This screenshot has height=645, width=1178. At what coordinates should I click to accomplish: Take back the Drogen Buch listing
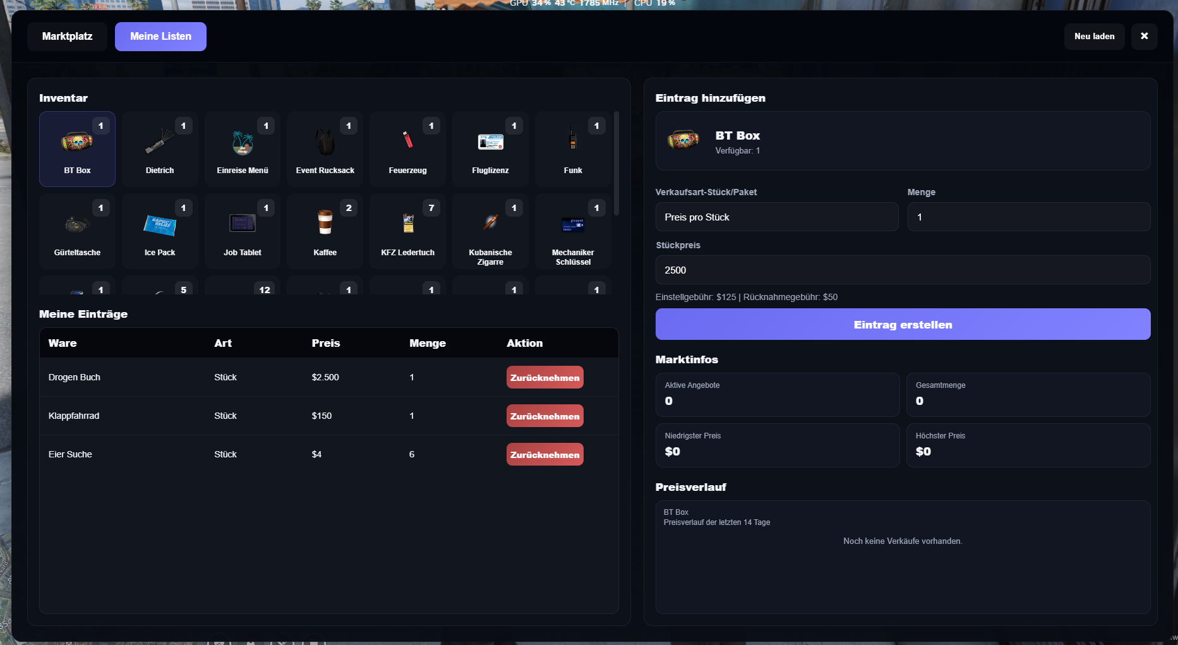point(544,377)
